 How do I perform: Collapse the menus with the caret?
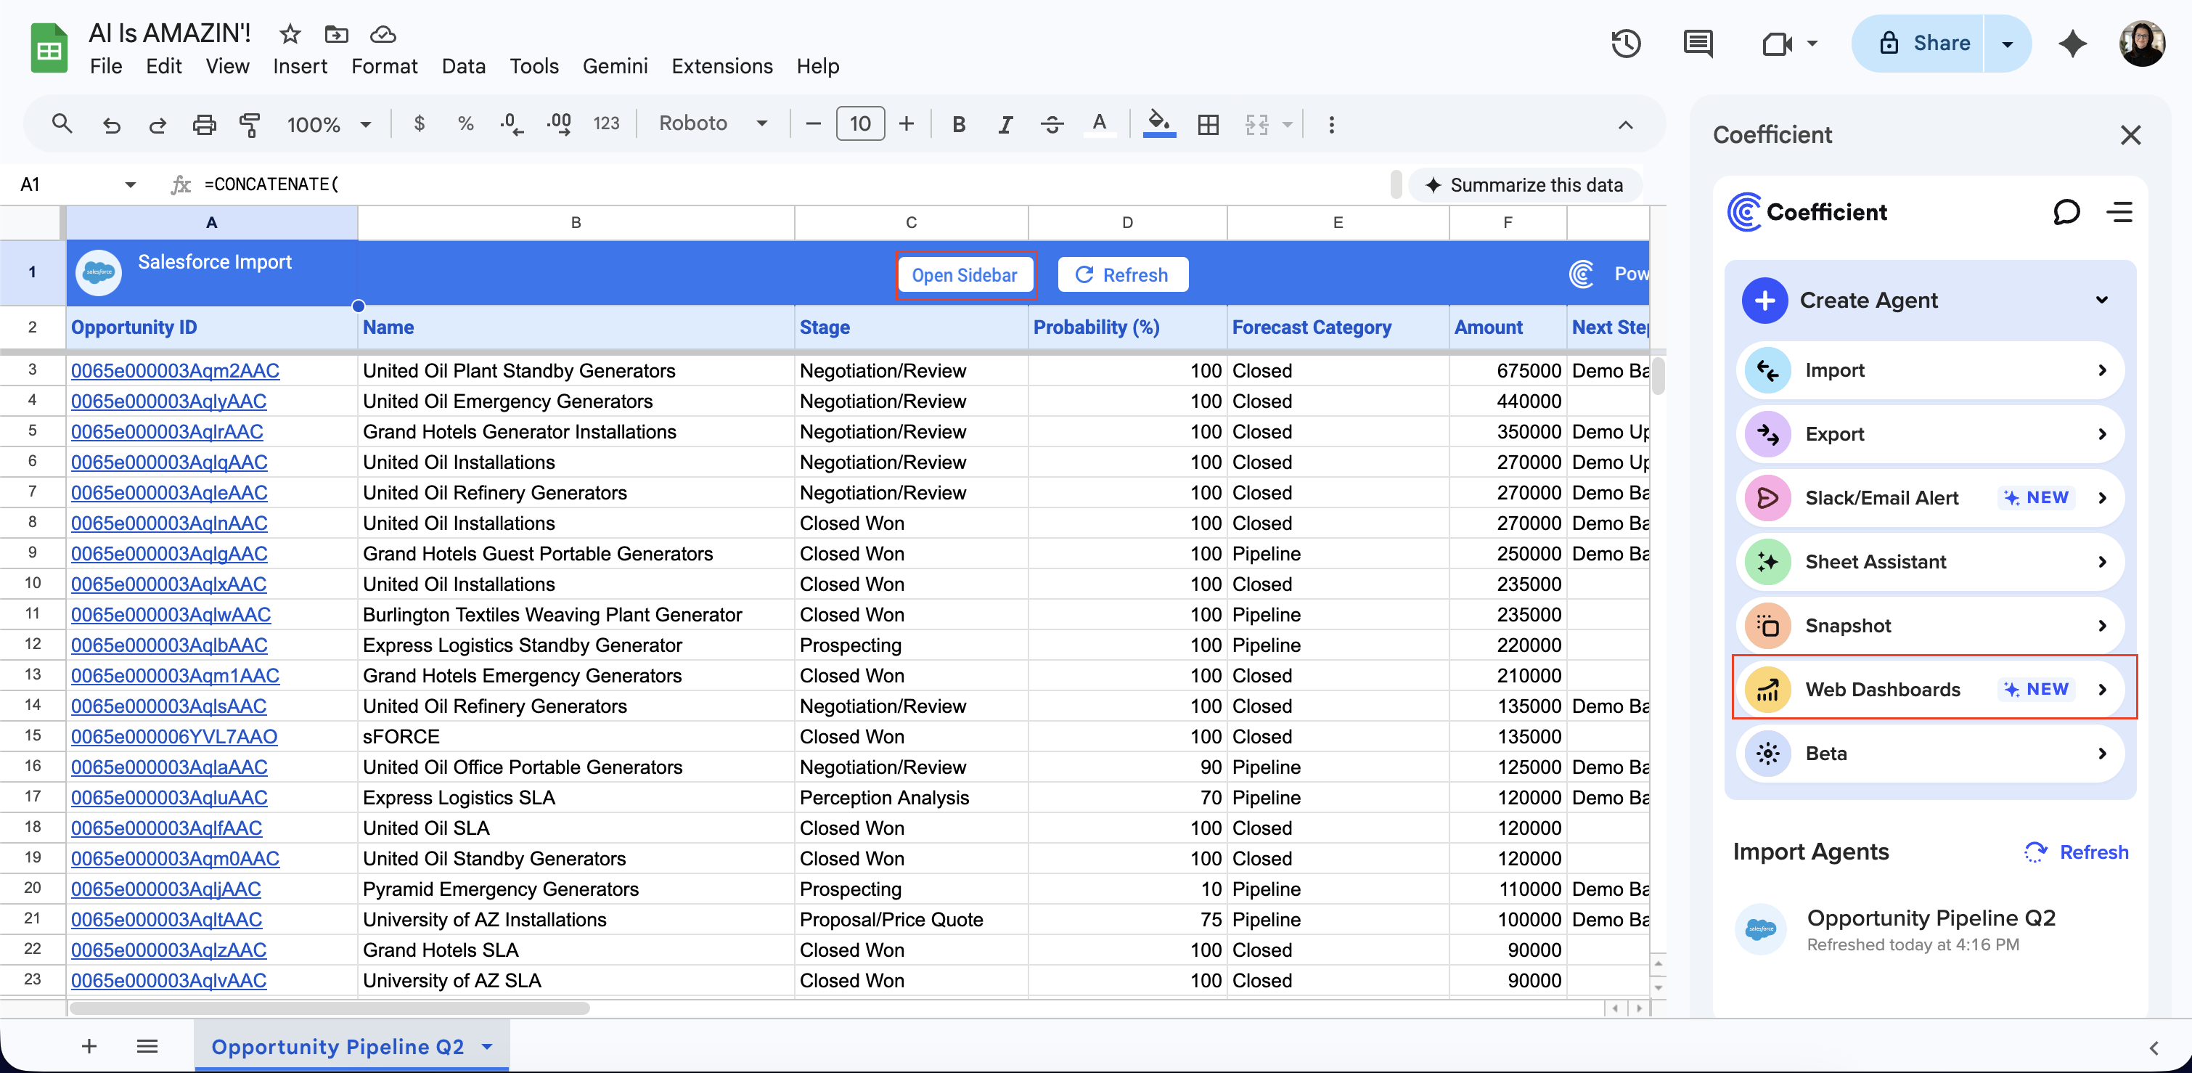(x=1625, y=124)
